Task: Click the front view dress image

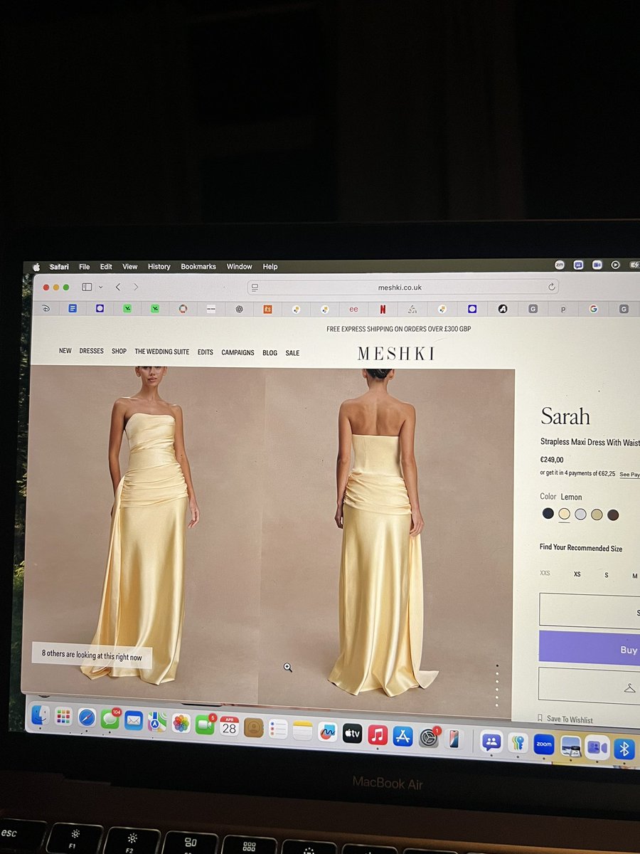Action: pos(146,530)
